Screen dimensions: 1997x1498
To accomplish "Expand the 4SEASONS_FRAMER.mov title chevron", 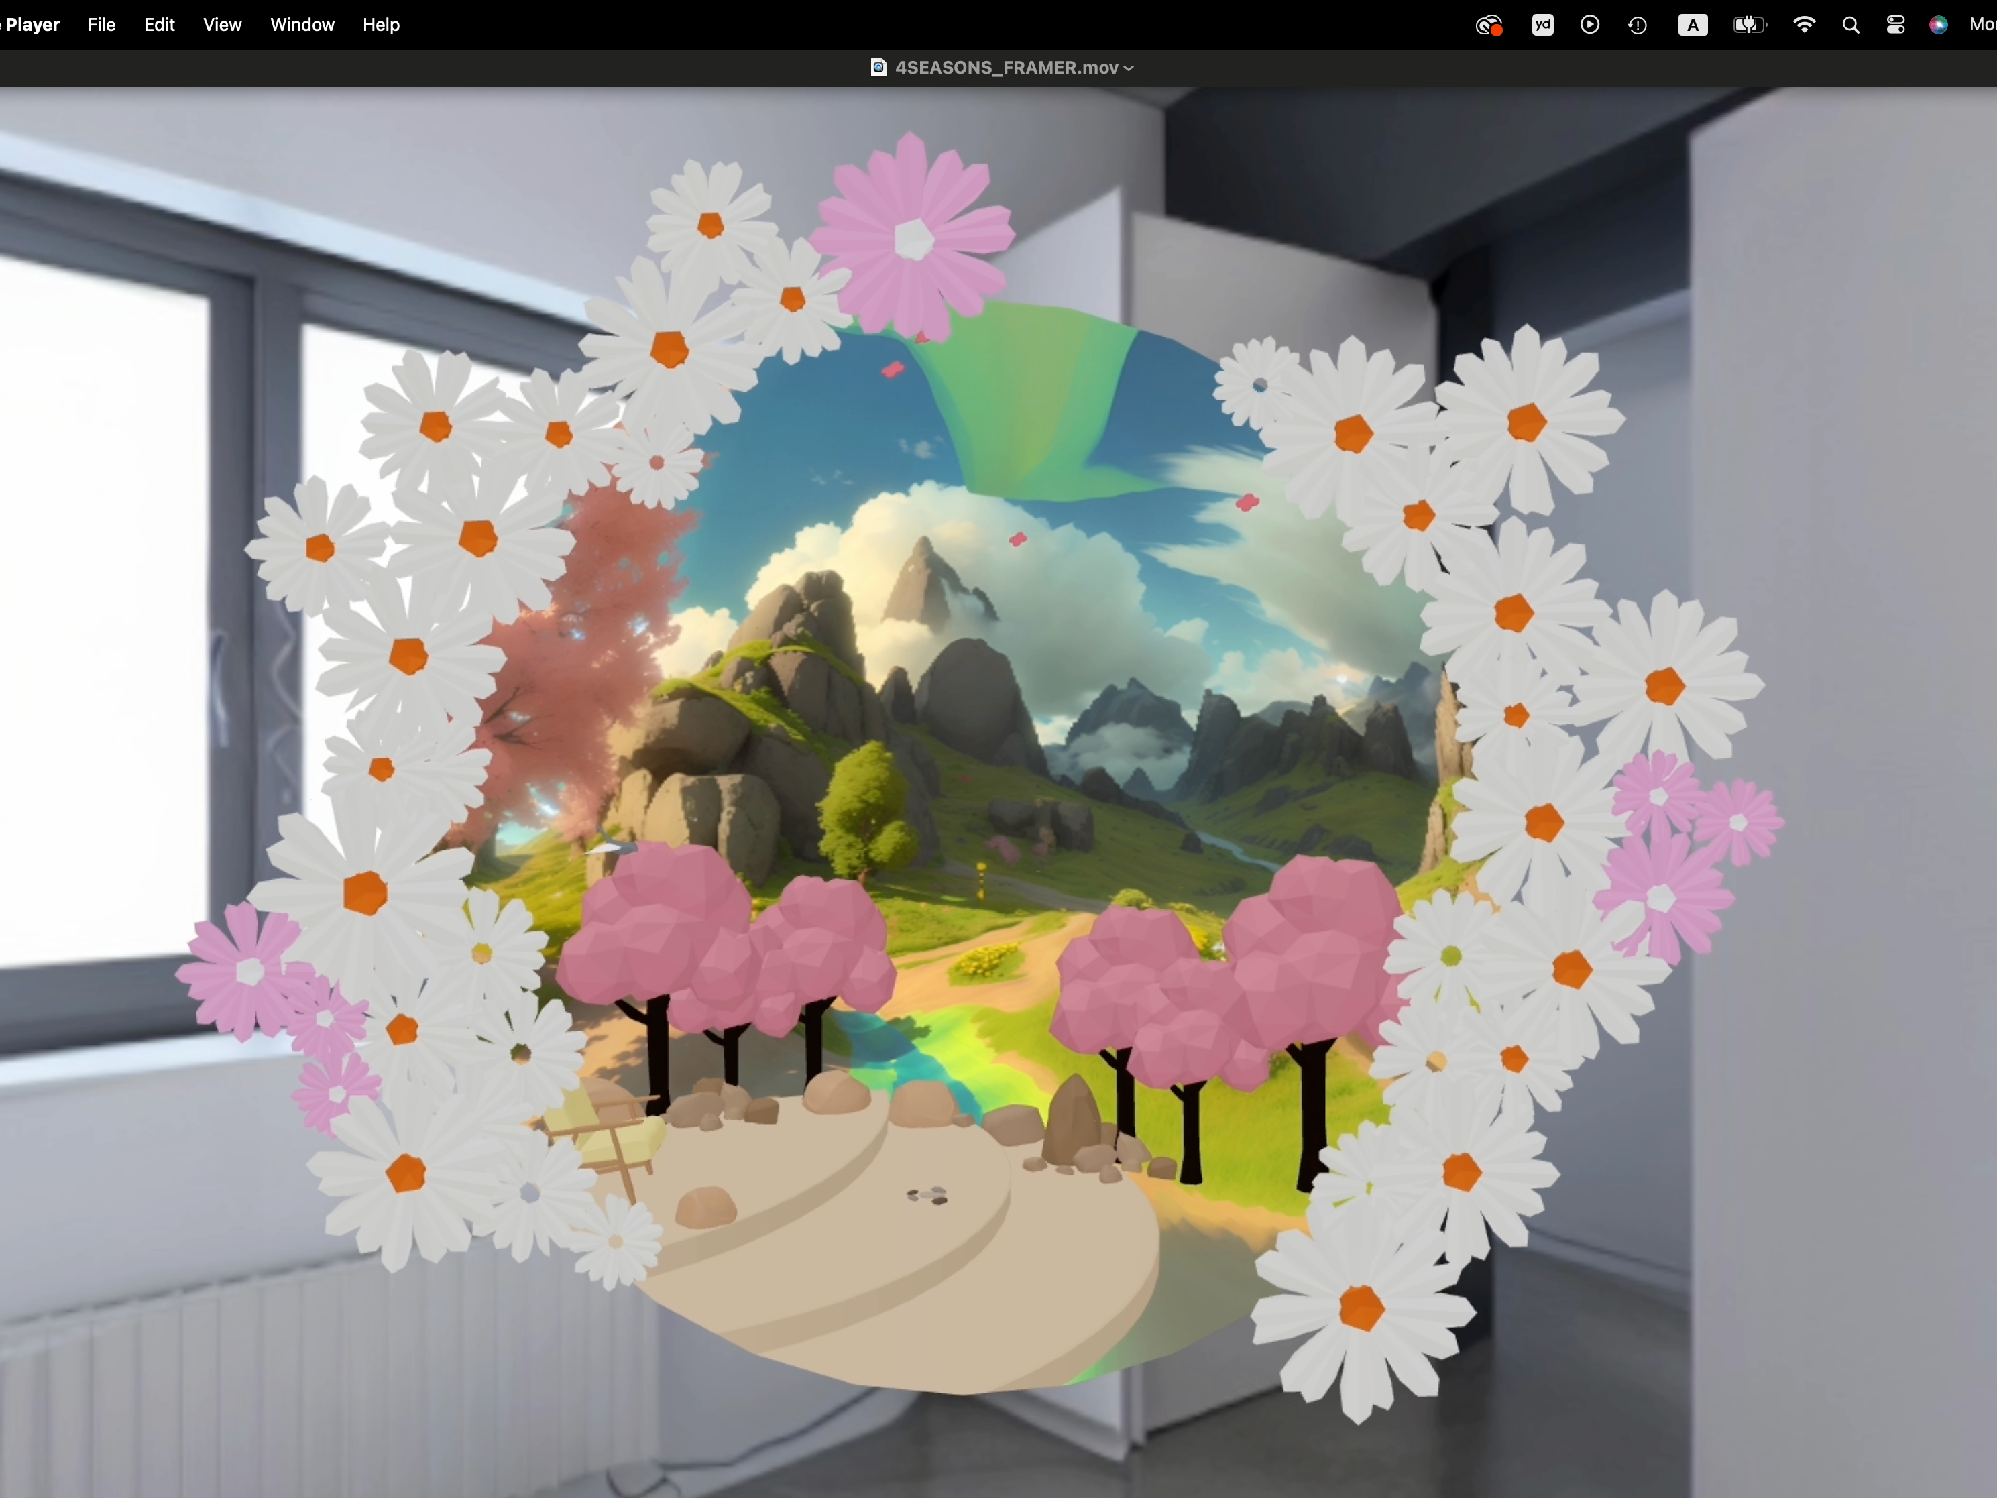I will point(1129,68).
